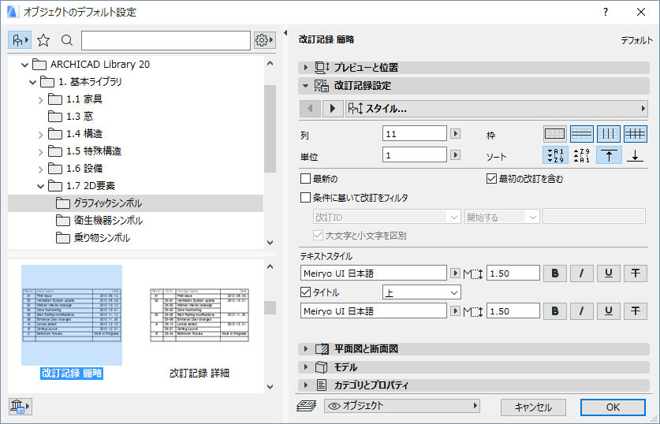Set list direction upward arrow
Screen dimensions: 660x424
(609, 155)
